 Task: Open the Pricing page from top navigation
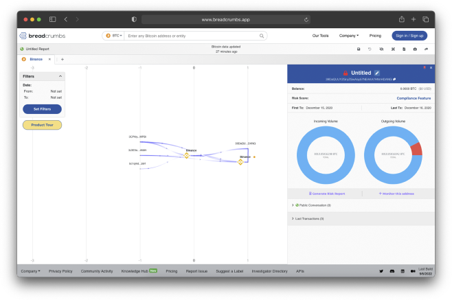pyautogui.click(x=375, y=36)
